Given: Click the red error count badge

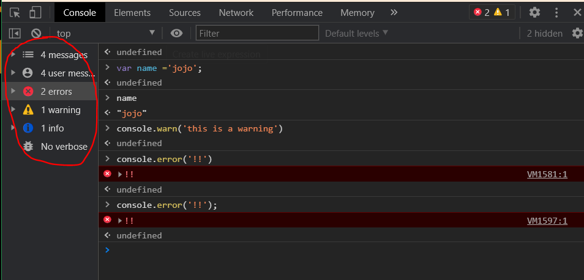Looking at the screenshot, I should tap(482, 12).
